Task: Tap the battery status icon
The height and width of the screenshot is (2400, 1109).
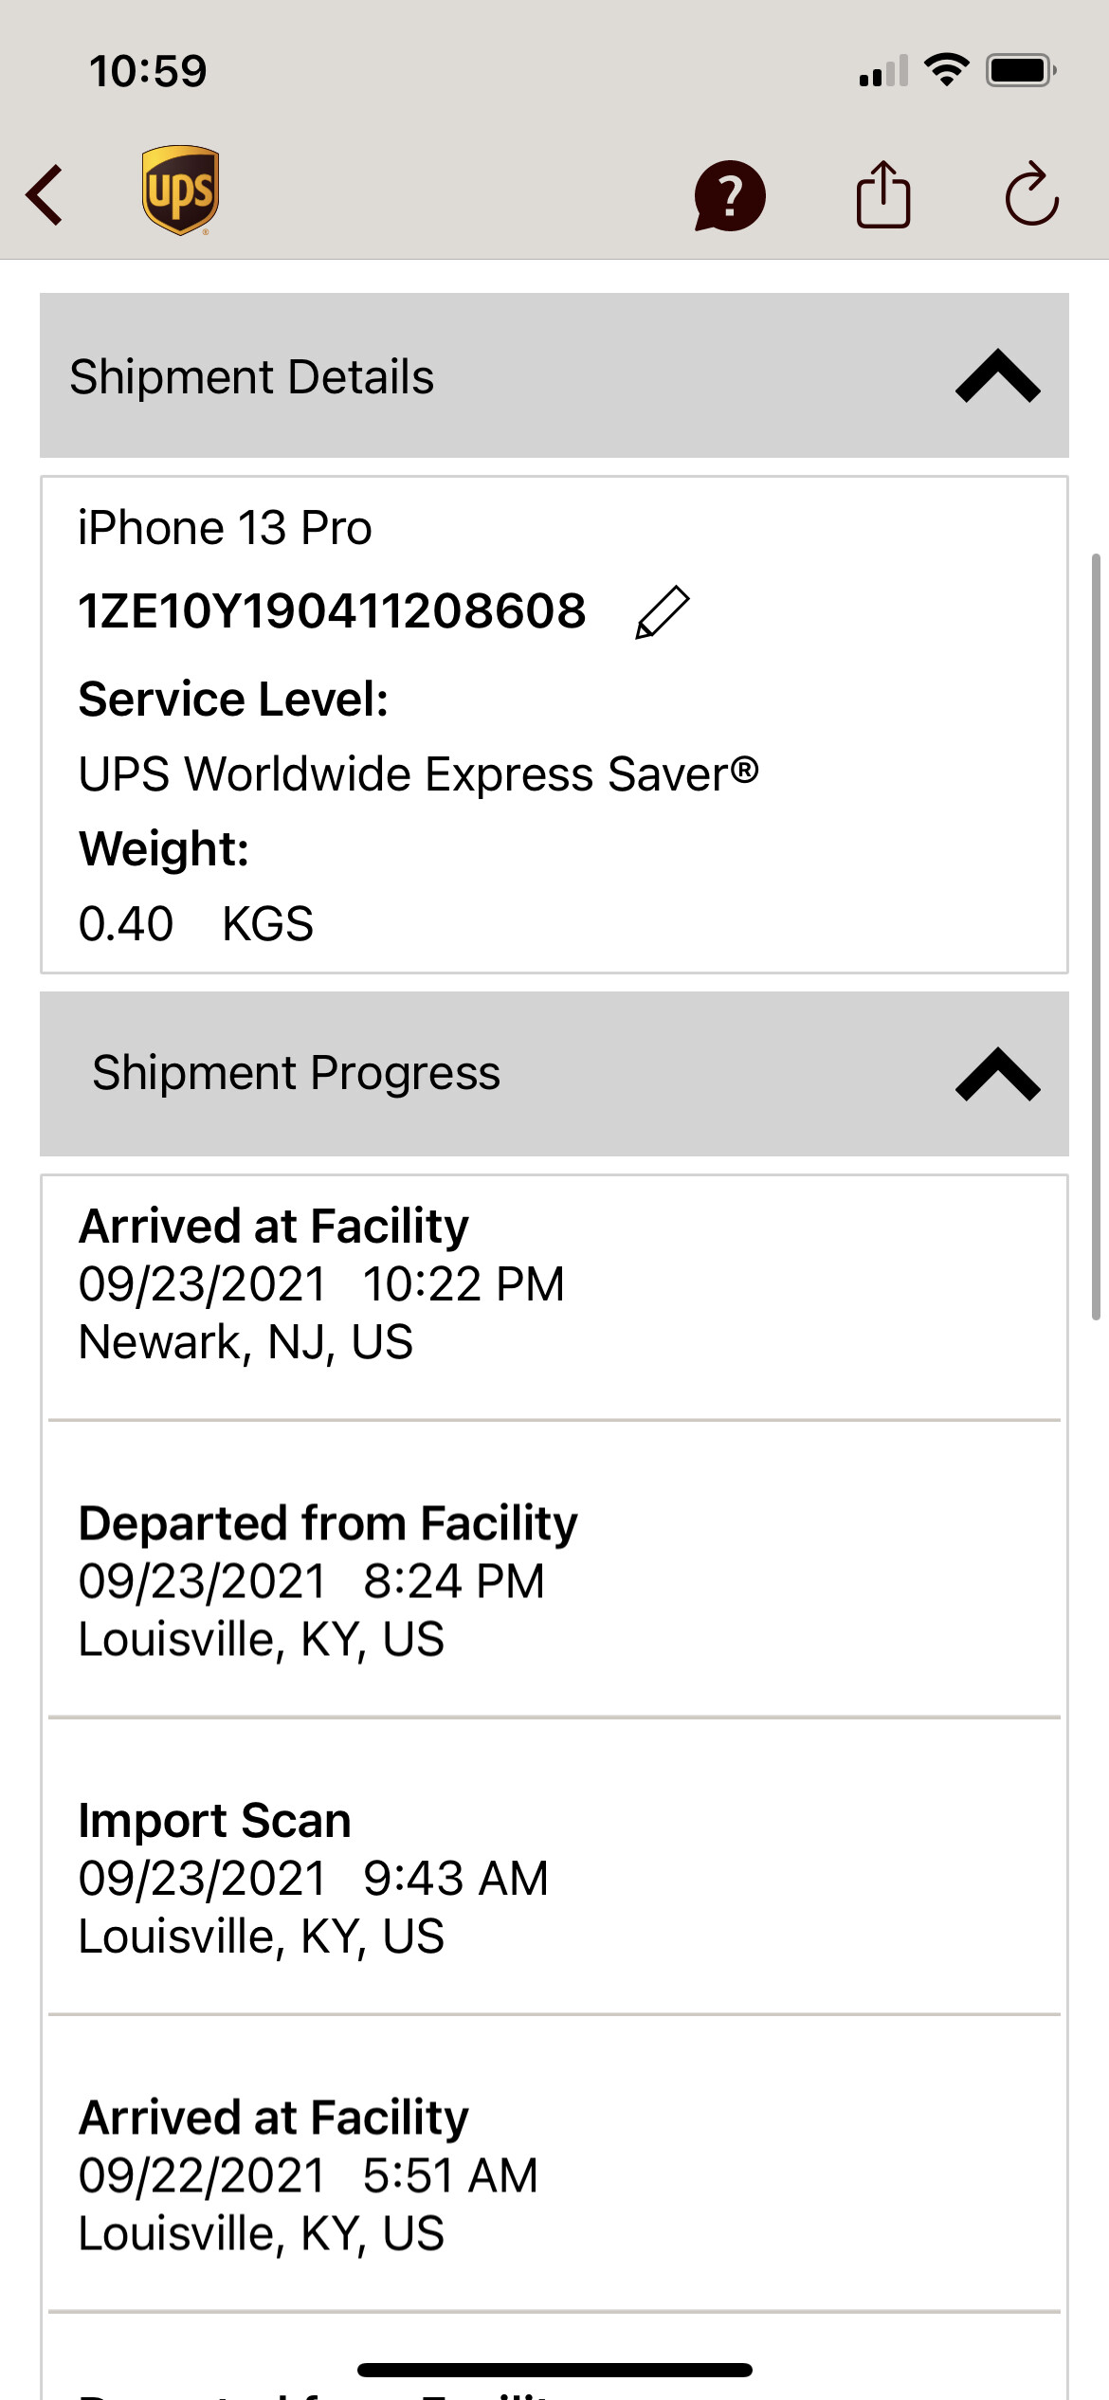Action: point(1021,70)
